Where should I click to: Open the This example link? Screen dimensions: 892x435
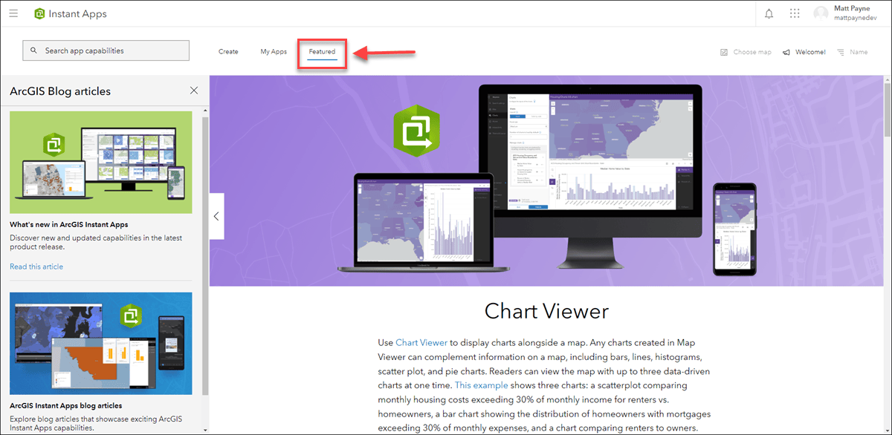pos(482,385)
